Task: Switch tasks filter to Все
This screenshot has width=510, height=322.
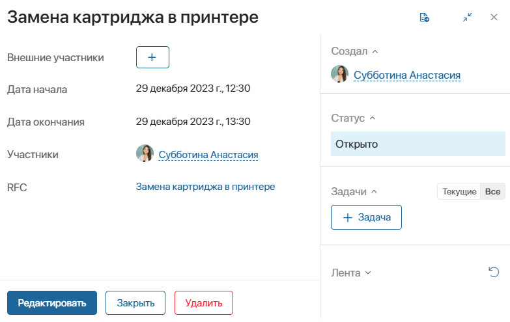Action: (493, 191)
